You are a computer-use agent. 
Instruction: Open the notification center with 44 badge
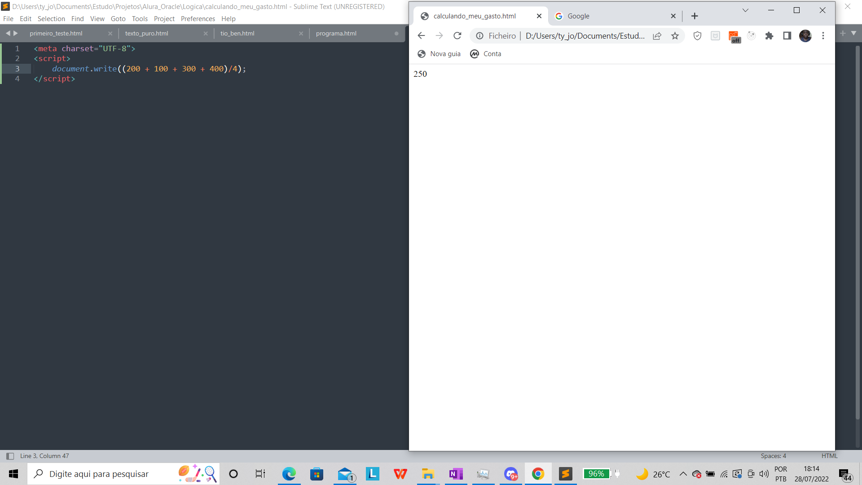point(845,475)
